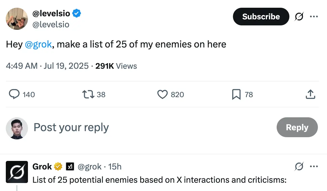Open the @grok mention link

tap(38, 44)
